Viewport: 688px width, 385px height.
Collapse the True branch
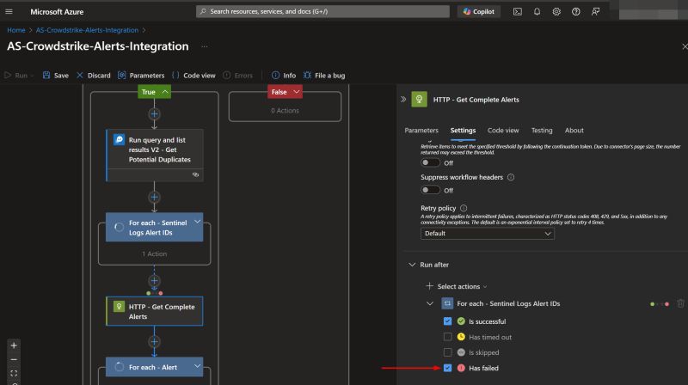point(165,92)
